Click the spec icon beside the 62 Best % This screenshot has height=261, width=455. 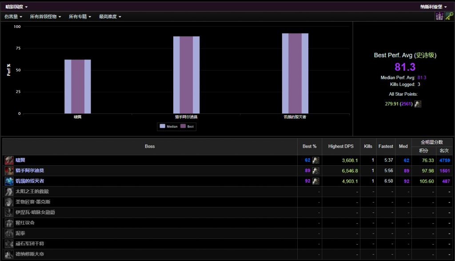point(315,160)
